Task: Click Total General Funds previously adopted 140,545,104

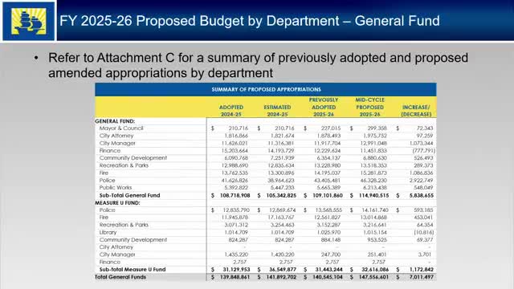Action: point(327,277)
